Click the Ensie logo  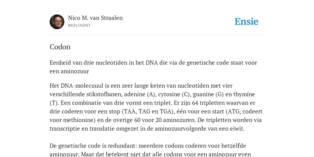pos(247,21)
